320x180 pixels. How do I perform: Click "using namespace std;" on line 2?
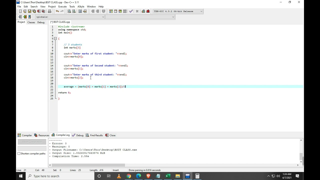(x=72, y=29)
